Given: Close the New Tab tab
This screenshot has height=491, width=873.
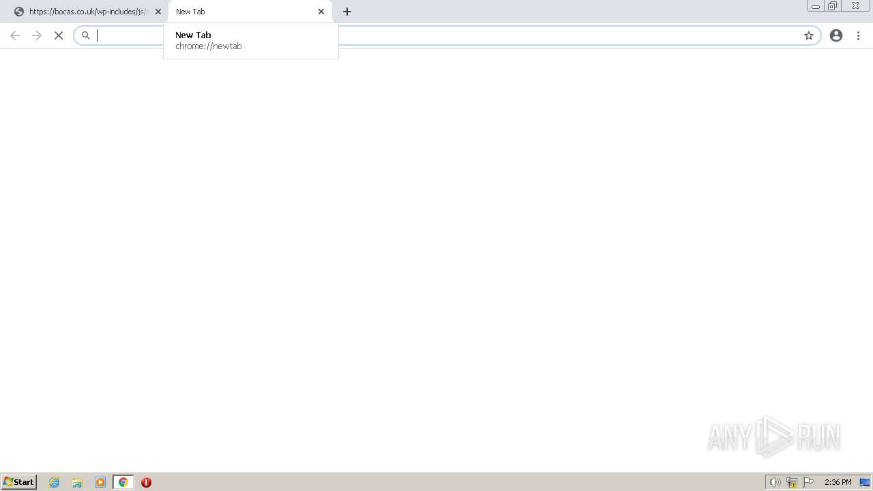Looking at the screenshot, I should coord(321,12).
